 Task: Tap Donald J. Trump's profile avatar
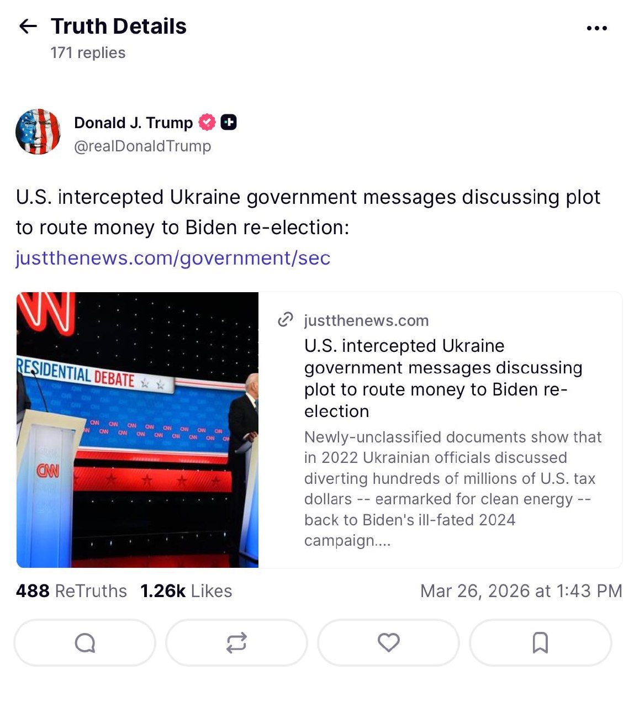(38, 132)
